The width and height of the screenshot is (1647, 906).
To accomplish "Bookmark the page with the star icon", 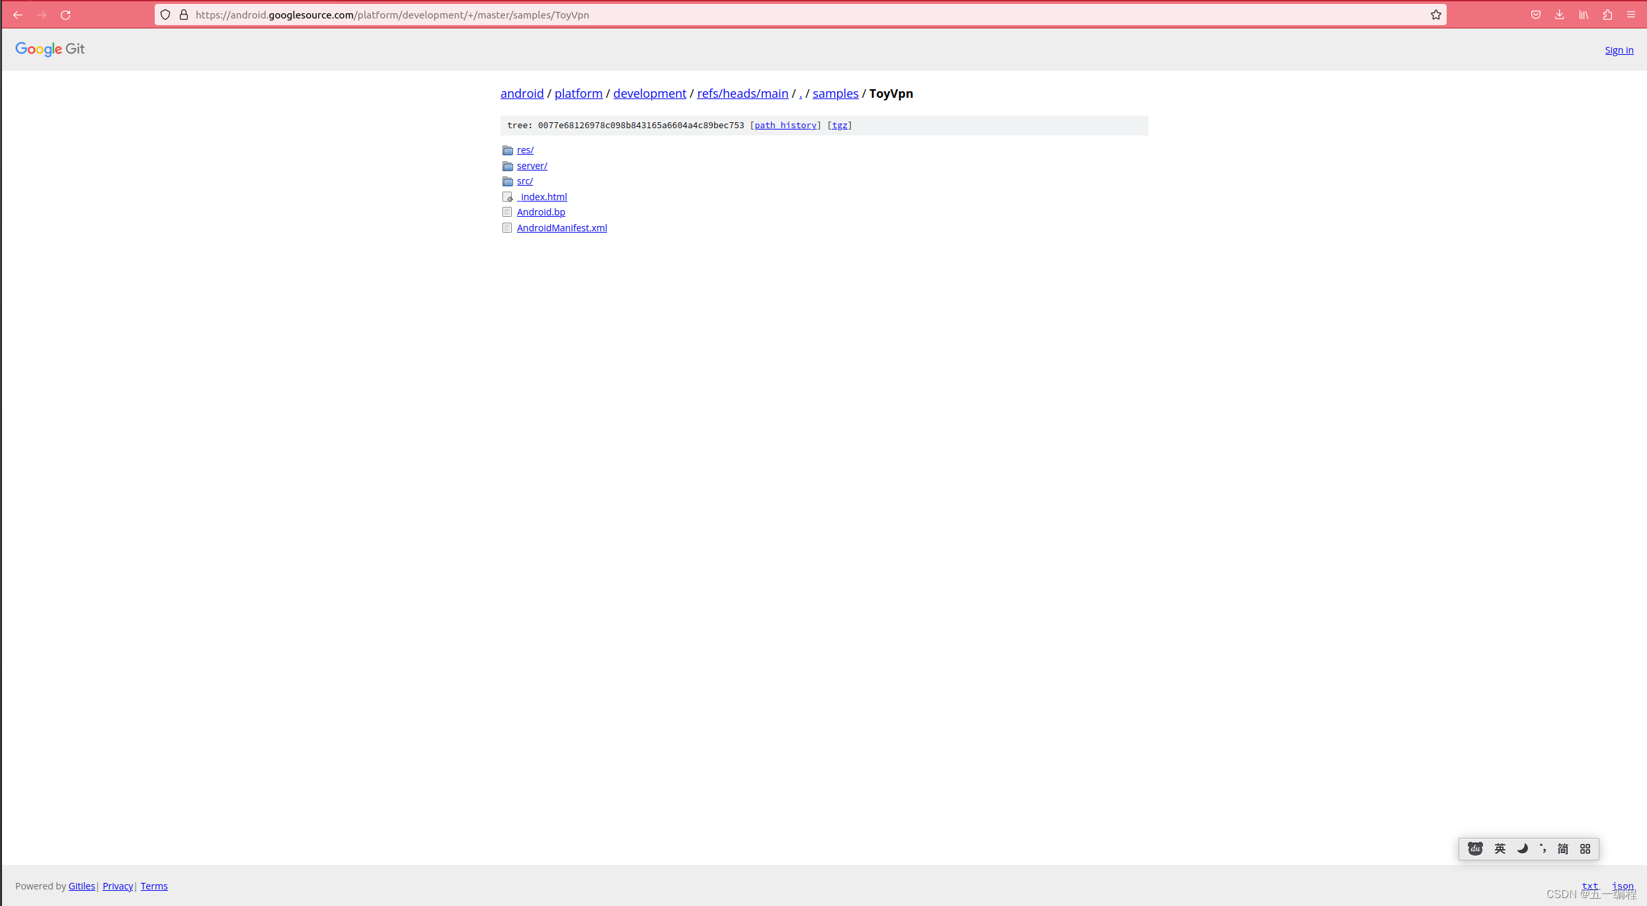I will tap(1435, 14).
